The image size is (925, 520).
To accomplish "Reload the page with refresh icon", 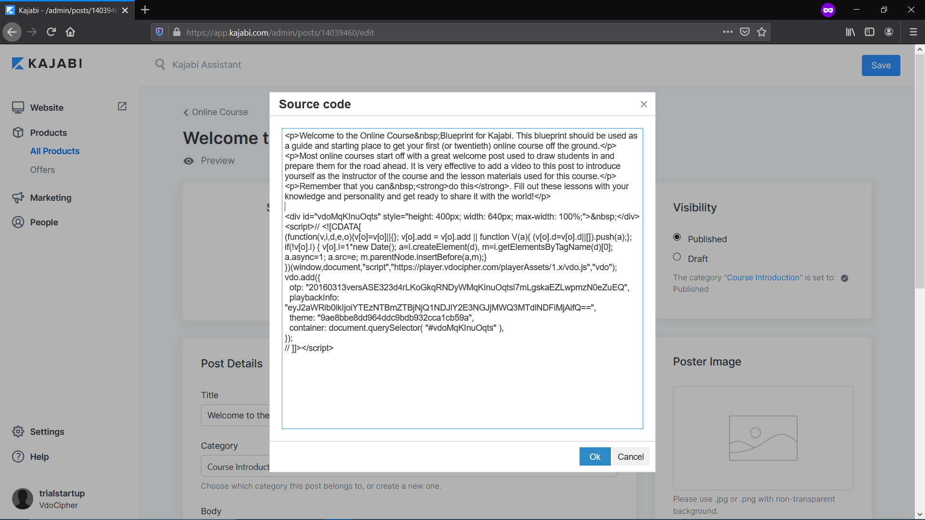I will tap(51, 32).
